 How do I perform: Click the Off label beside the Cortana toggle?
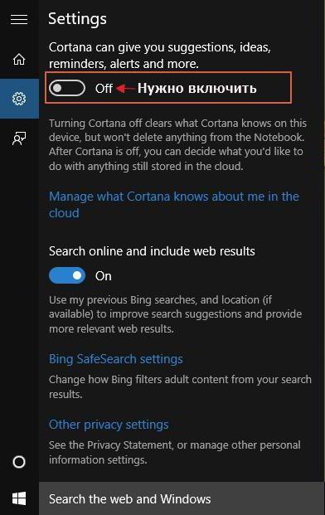[x=104, y=89]
